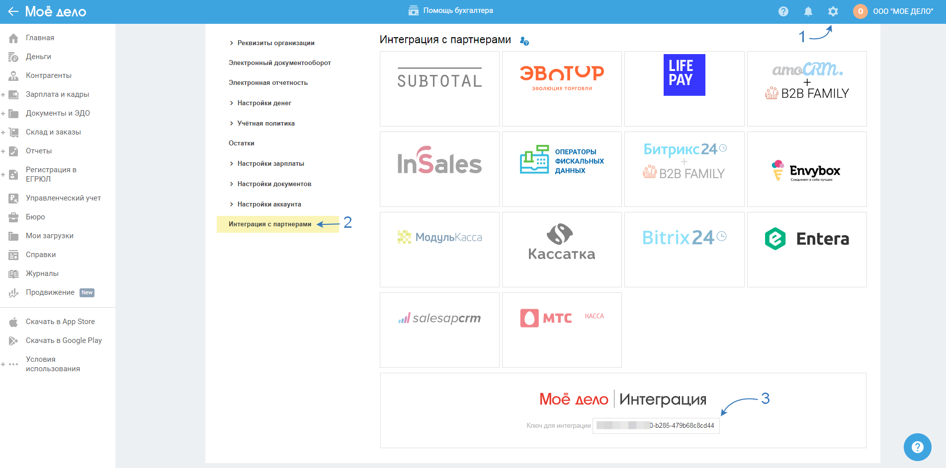Click the orange user avatar icon
This screenshot has height=468, width=946.
tap(860, 11)
